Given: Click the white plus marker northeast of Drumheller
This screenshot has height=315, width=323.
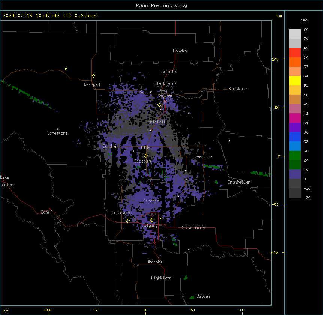Looking at the screenshot, I should 229,140.
